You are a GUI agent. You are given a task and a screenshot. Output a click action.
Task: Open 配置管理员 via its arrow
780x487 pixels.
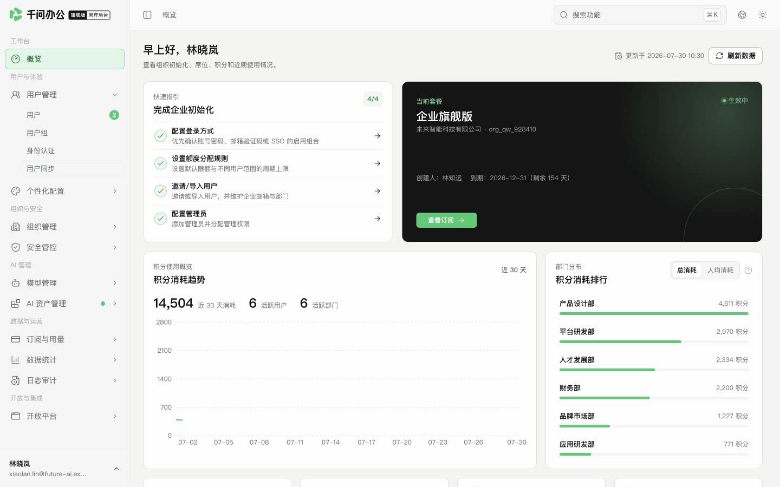coord(378,219)
